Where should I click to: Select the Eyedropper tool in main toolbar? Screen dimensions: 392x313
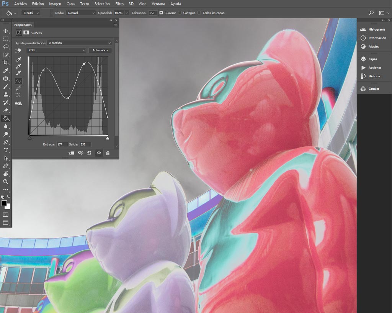5,71
